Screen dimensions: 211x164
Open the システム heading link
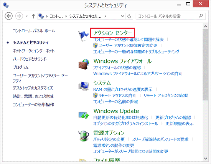(102, 83)
